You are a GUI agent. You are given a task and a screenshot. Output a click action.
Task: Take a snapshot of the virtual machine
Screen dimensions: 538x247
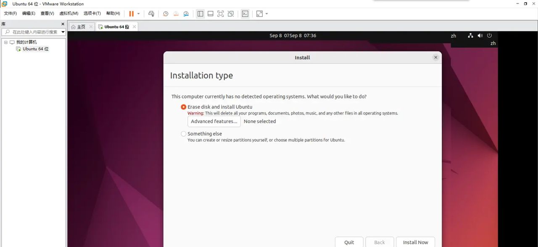tap(165, 13)
